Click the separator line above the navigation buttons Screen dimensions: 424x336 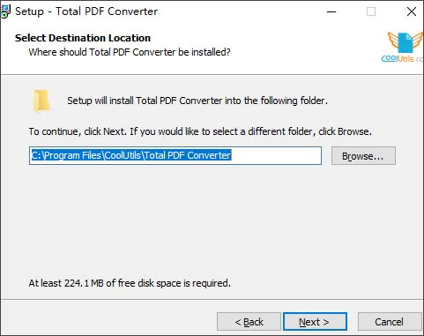(212, 300)
